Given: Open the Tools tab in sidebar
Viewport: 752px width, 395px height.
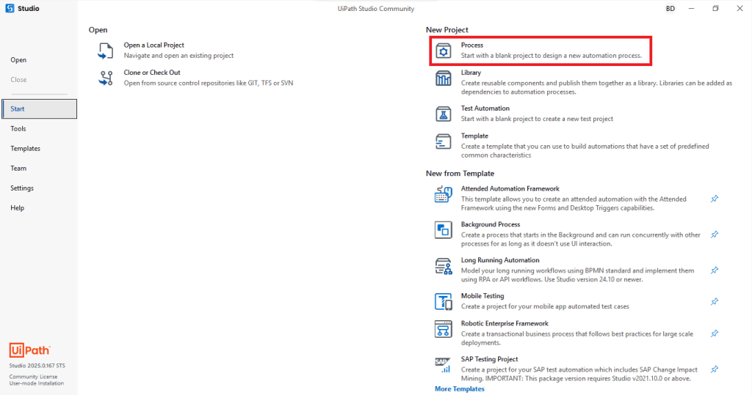Looking at the screenshot, I should click(x=18, y=129).
